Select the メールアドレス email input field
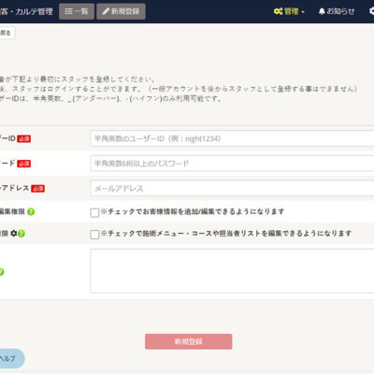374x374 pixels. (232, 188)
